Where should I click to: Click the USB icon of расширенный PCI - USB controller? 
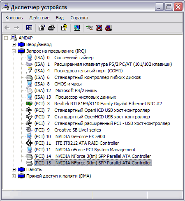pyautogui.click(x=29, y=123)
